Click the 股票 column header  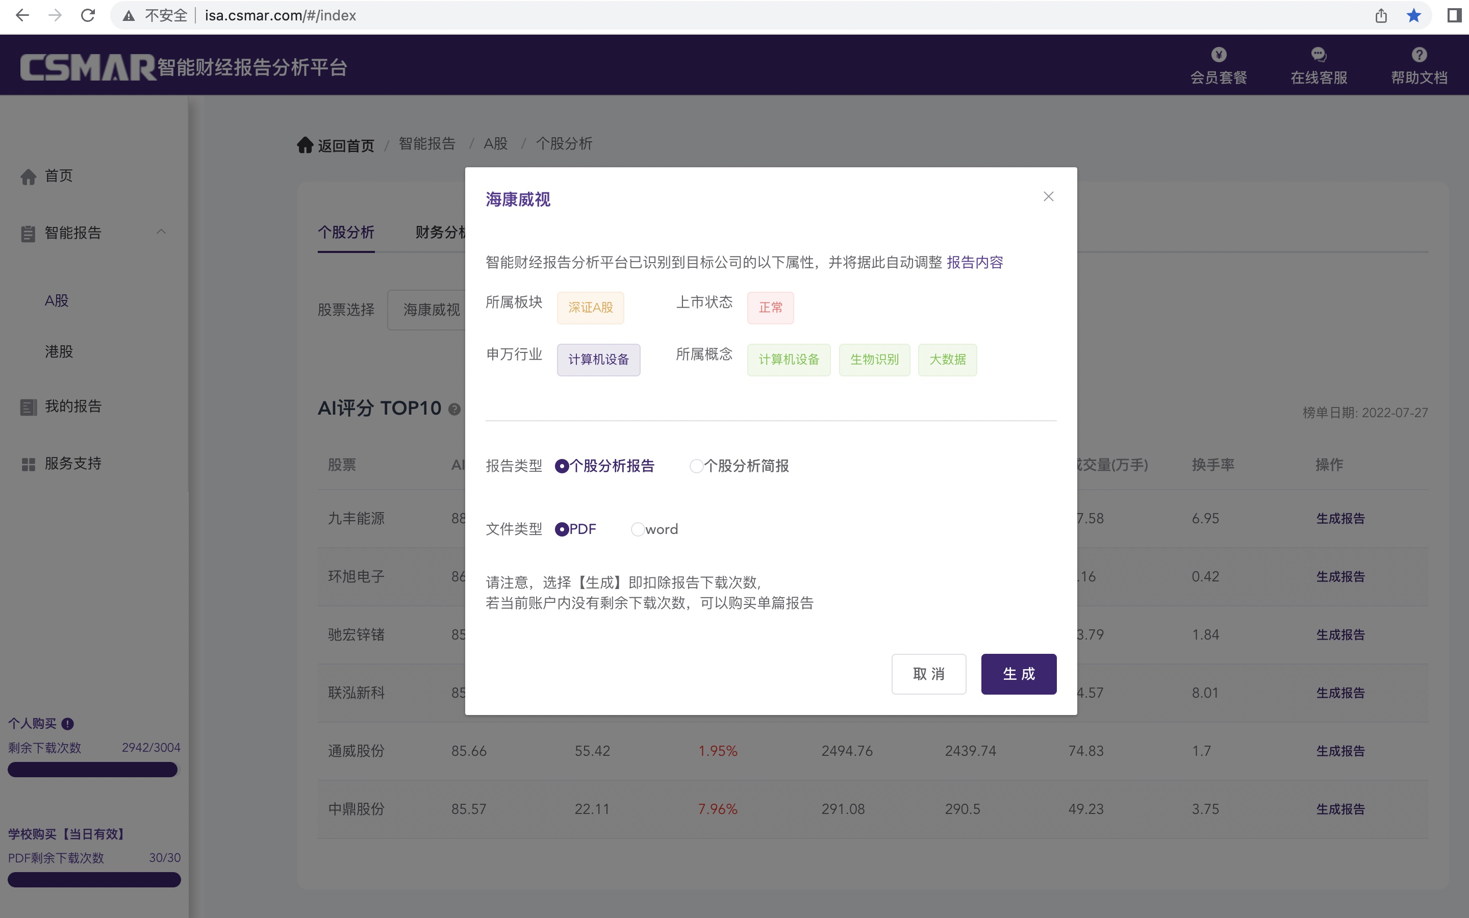click(x=342, y=465)
